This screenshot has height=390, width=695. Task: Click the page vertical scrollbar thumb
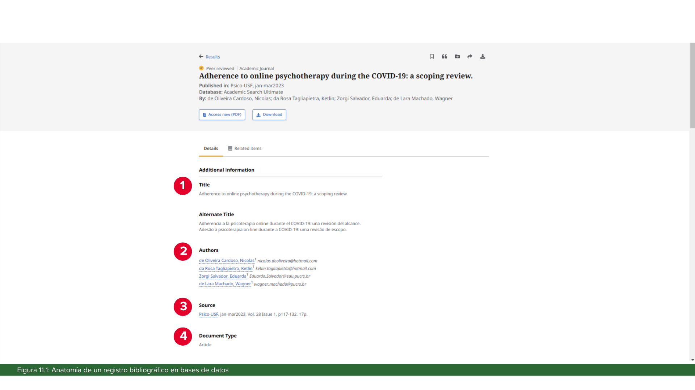pos(692,85)
